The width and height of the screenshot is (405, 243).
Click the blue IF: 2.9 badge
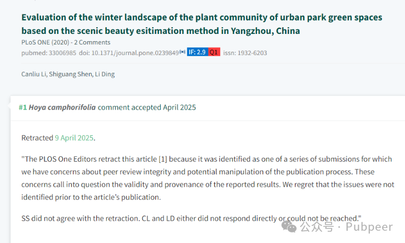coord(197,52)
